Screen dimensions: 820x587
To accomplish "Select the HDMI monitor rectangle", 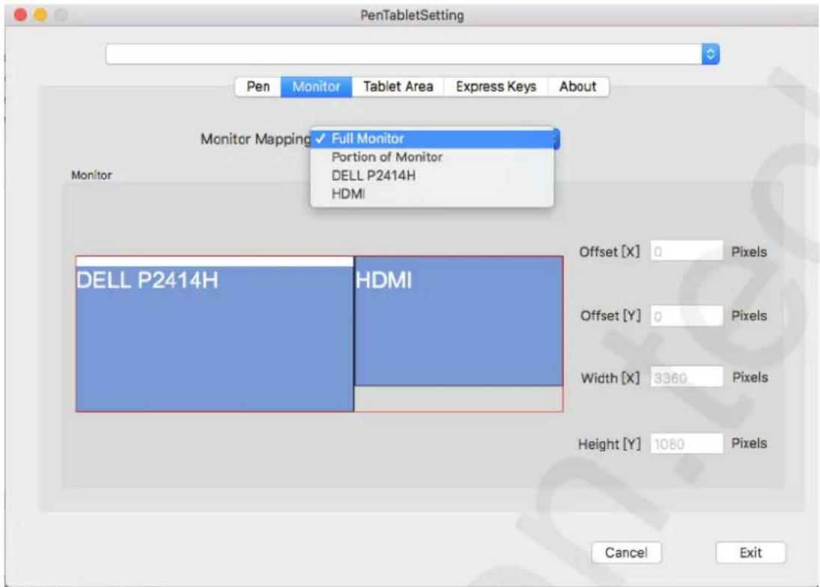I will [x=458, y=321].
